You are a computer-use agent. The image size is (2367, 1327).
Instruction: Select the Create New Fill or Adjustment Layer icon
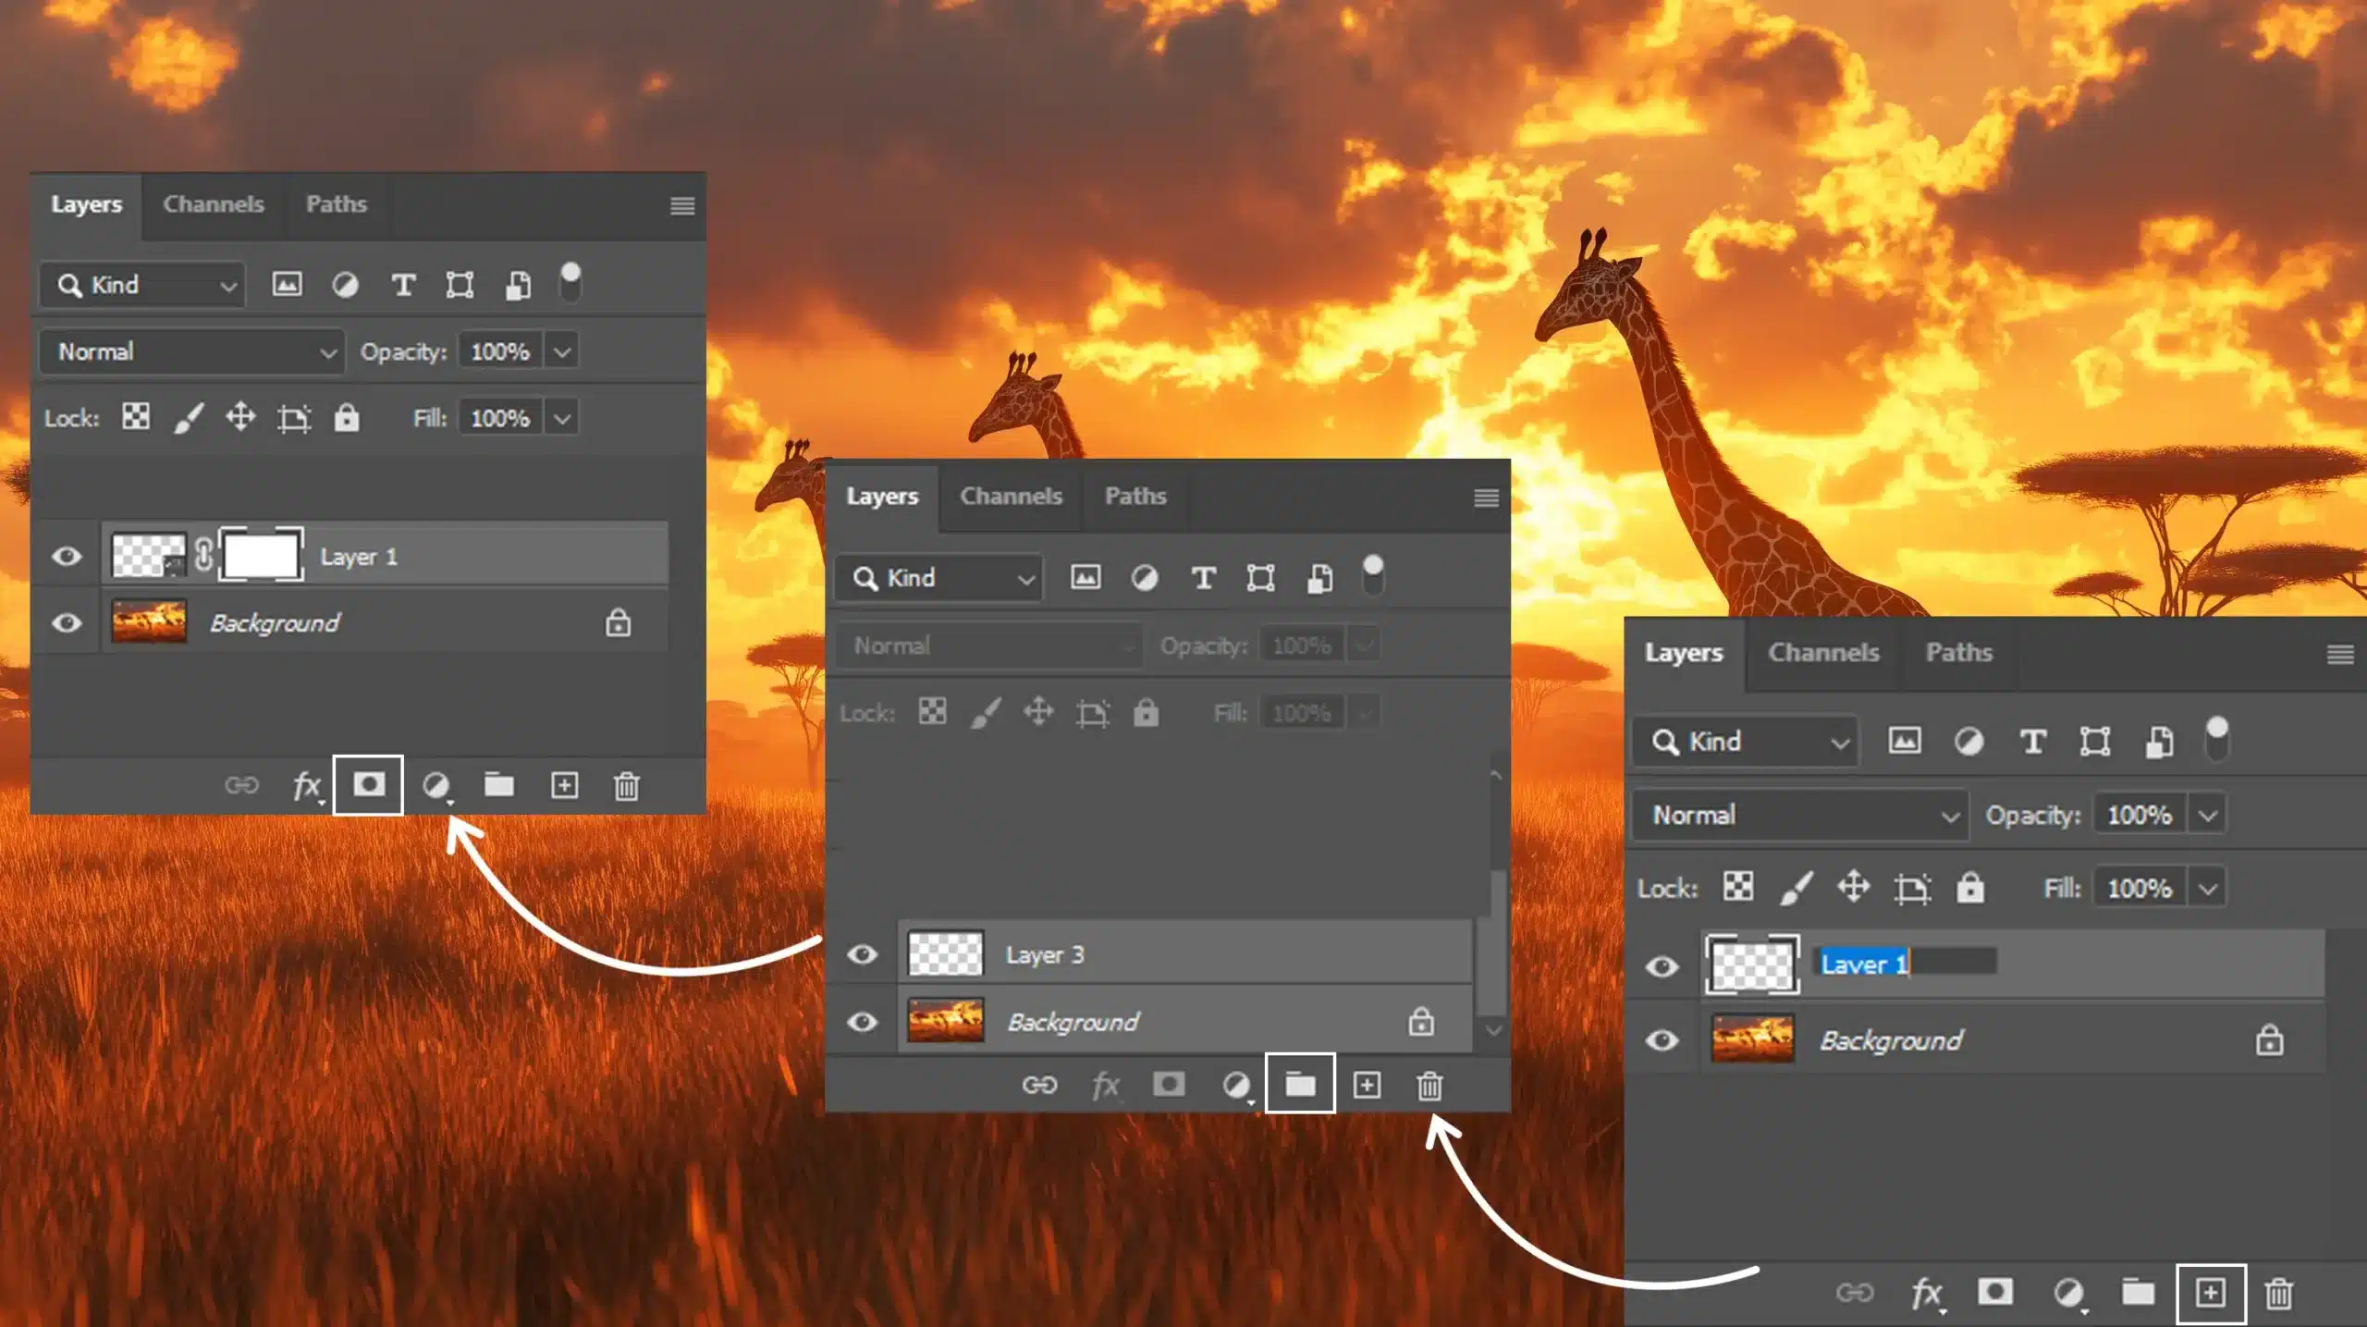click(434, 787)
